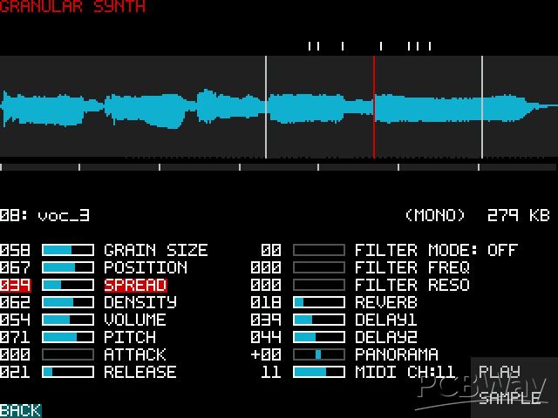Click the VOLUME slider bar
The image size is (558, 418).
68,320
